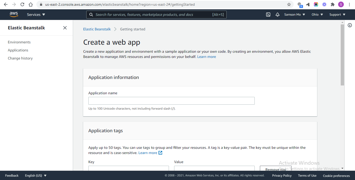Reload the page with the refresh icon
Screen dimensions: 355x180
tap(22, 4)
